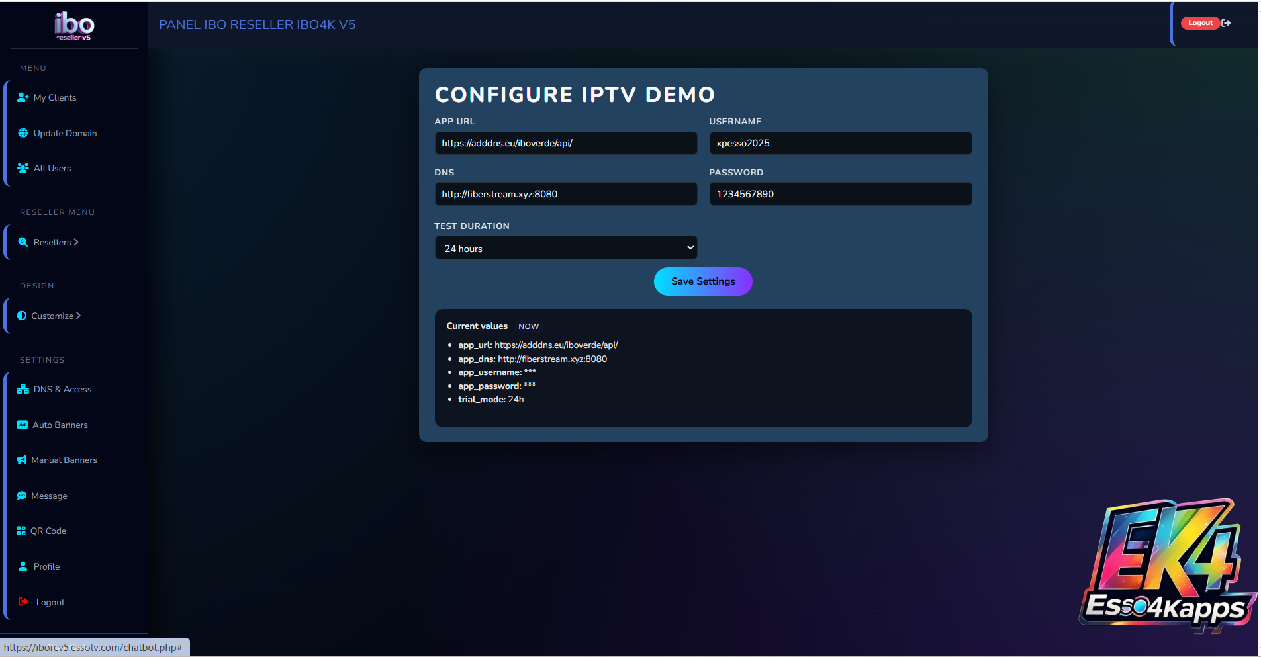Click the My Clients user icon

(23, 97)
